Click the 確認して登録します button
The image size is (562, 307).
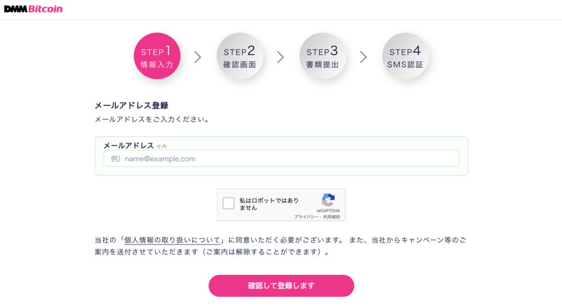tap(282, 286)
